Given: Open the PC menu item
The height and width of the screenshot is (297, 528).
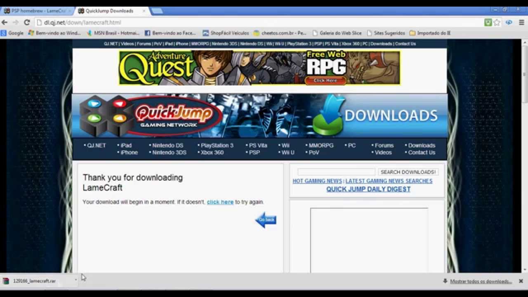Looking at the screenshot, I should pos(351,145).
